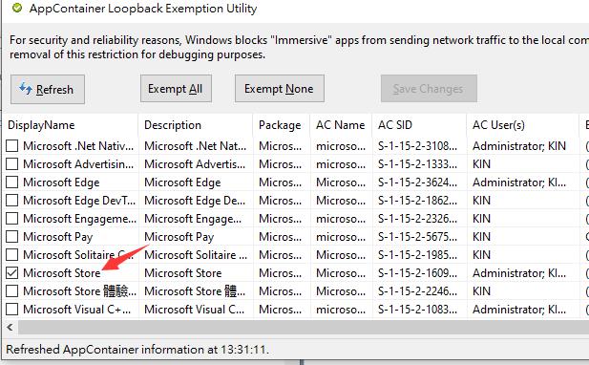
Task: Click Exempt None button
Action: [279, 89]
